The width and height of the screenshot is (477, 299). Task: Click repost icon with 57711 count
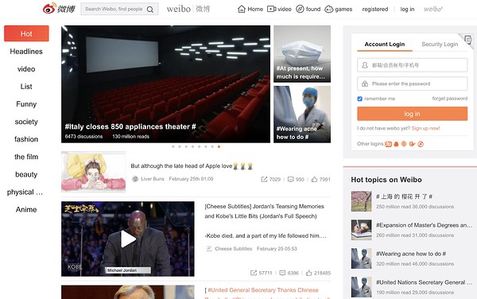coord(254,273)
